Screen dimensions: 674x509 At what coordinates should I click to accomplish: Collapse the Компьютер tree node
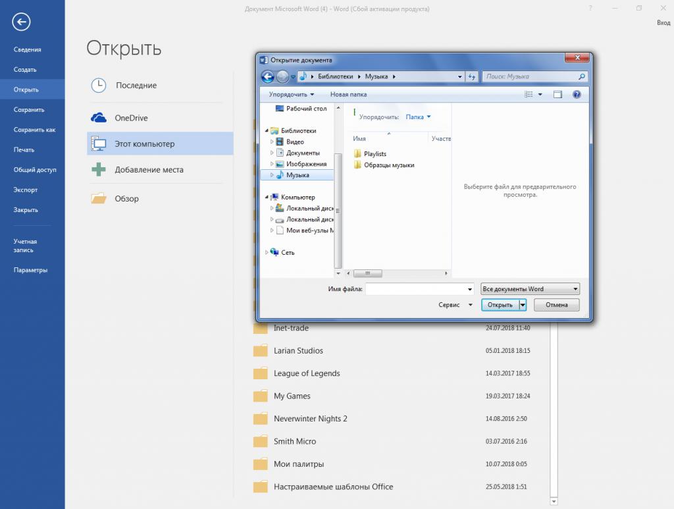click(267, 198)
